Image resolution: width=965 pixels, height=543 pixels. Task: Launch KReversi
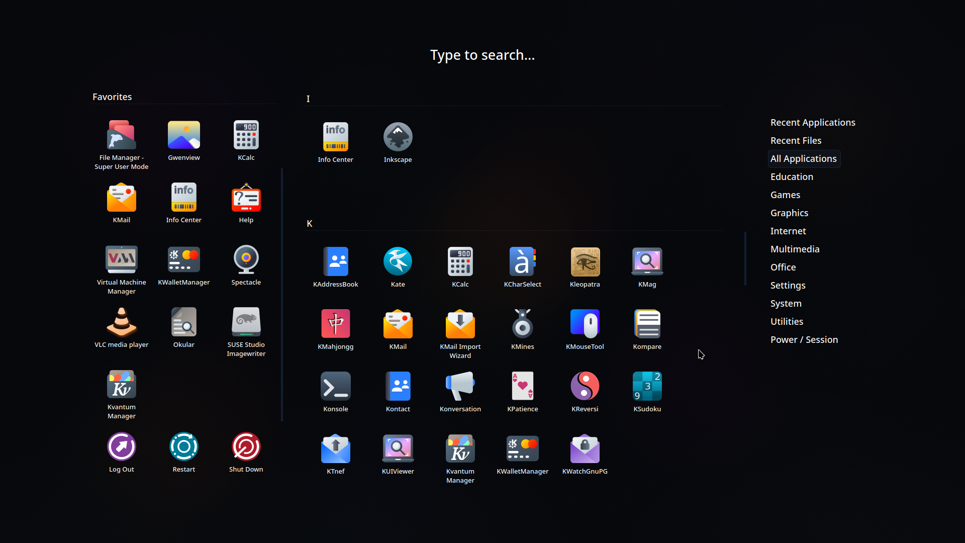[585, 392]
